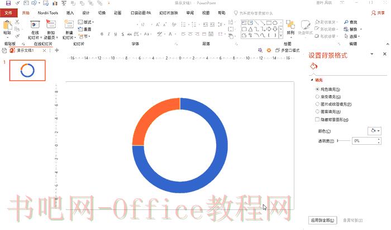Close the Format Background pane
This screenshot has width=391, height=230.
[385, 54]
